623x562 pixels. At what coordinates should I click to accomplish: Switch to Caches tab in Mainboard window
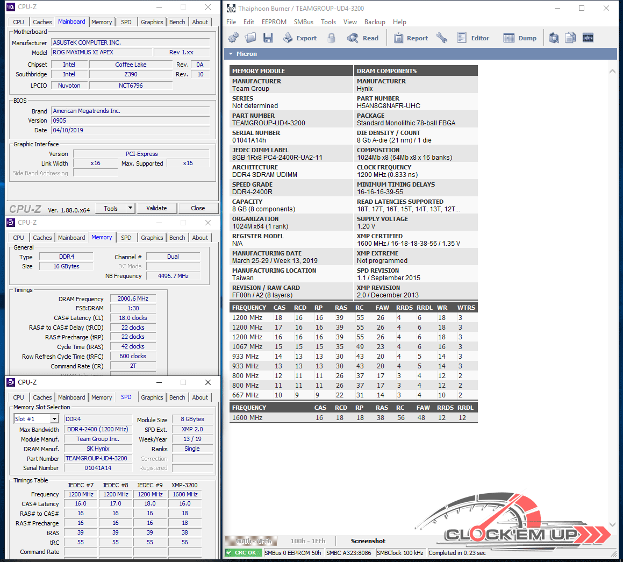pos(42,22)
